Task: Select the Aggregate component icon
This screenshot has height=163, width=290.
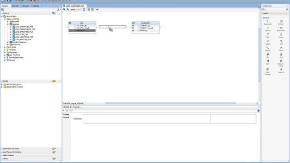Action: (267, 21)
